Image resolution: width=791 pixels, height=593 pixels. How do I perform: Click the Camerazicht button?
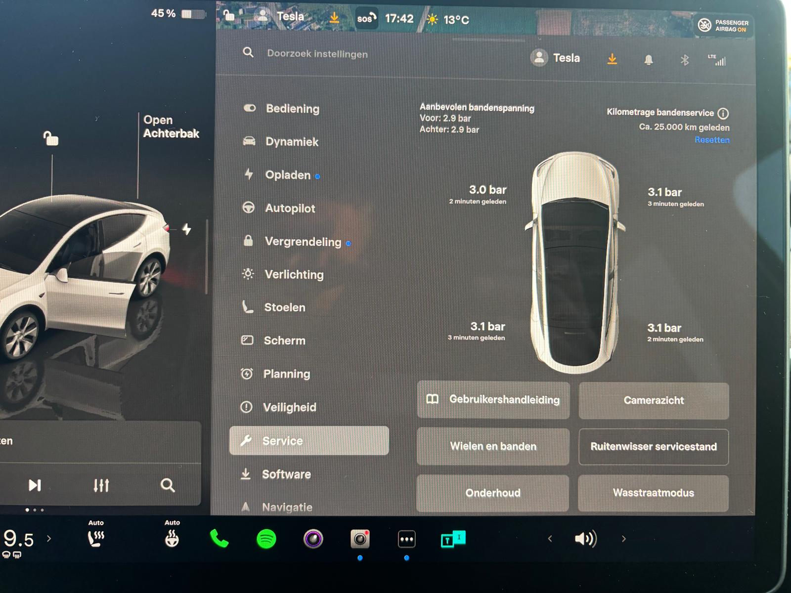[654, 401]
